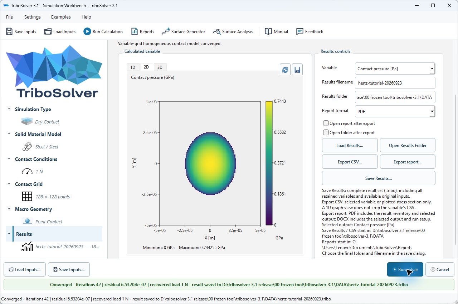The width and height of the screenshot is (458, 304).
Task: Open the Surface Analysis tool
Action: (x=233, y=31)
